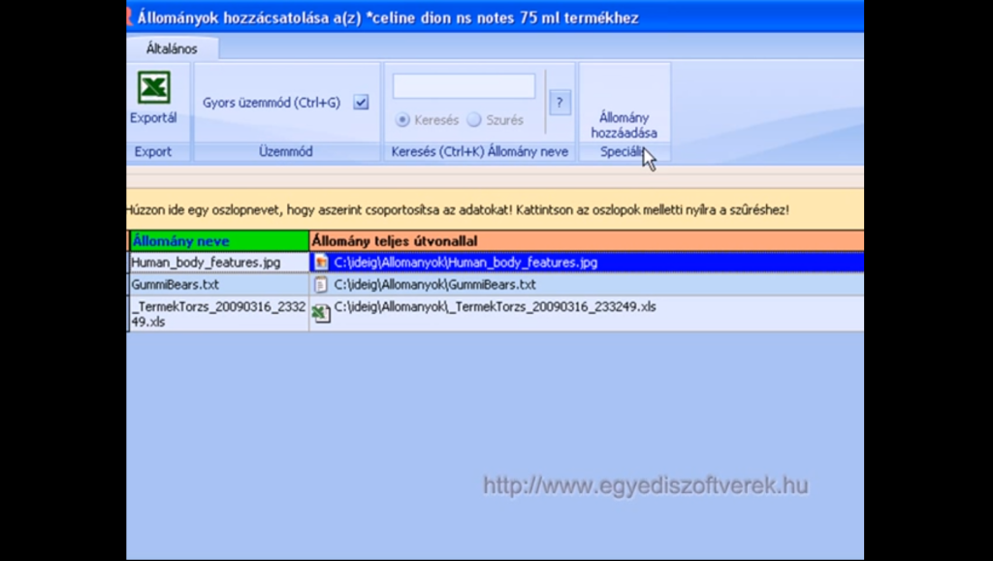Select the Szűrés radio button
The height and width of the screenshot is (561, 993).
(x=474, y=120)
